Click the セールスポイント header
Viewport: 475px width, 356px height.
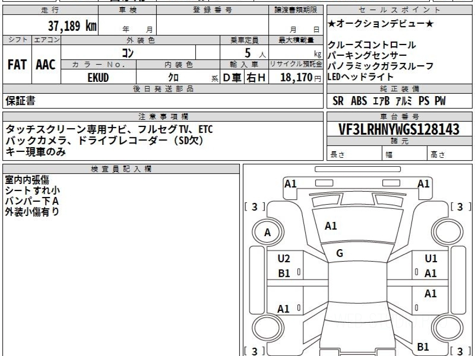tap(399, 10)
